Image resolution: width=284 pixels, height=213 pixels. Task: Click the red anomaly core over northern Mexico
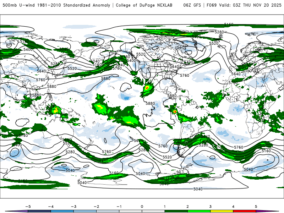coord(147,88)
